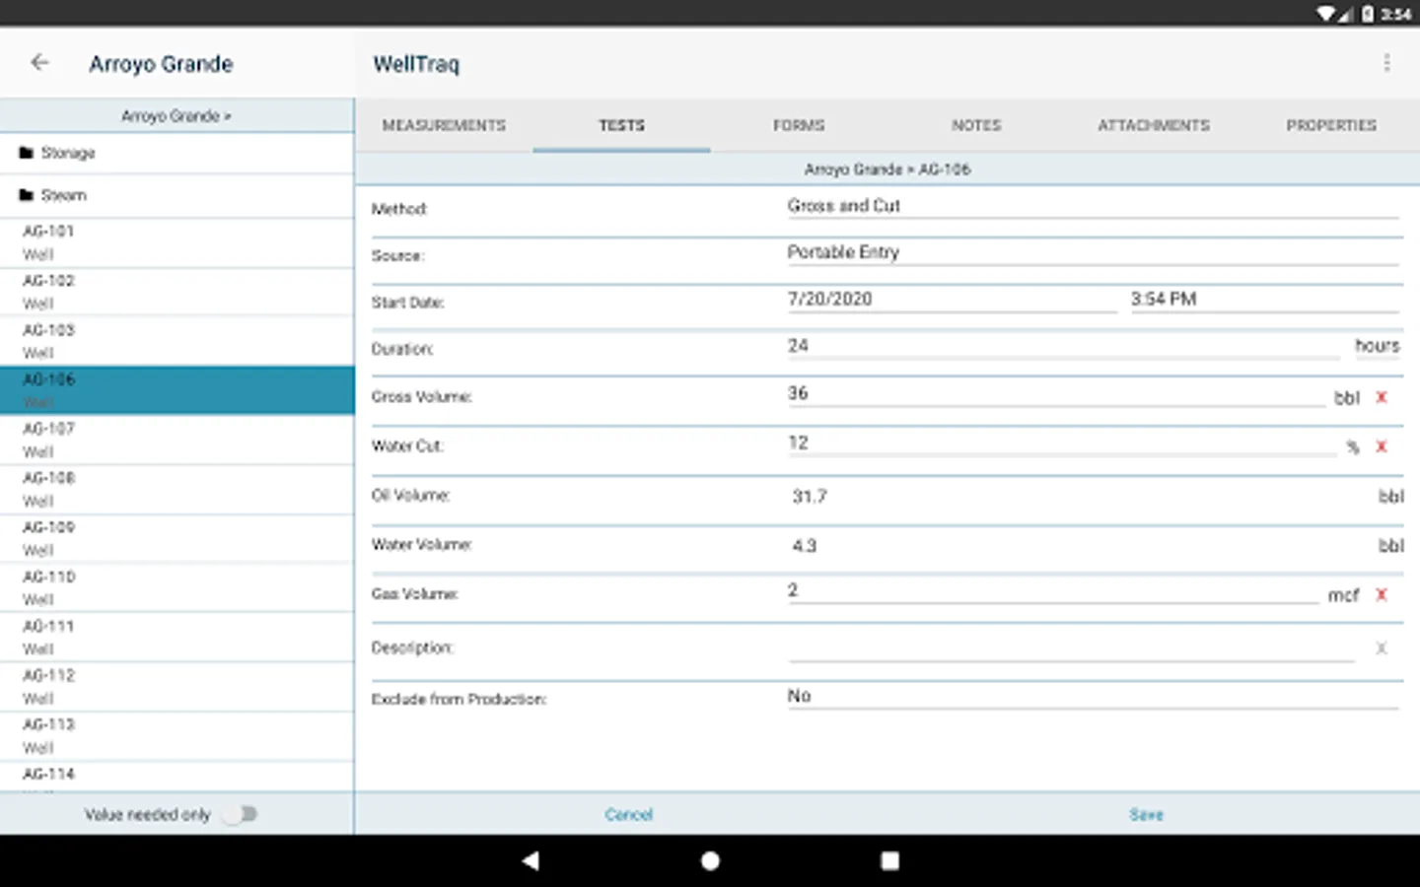This screenshot has width=1420, height=887.
Task: Clear the Gross Volume value with red X
Action: tap(1382, 397)
